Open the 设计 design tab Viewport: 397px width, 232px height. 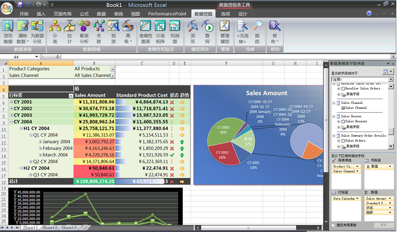click(242, 14)
